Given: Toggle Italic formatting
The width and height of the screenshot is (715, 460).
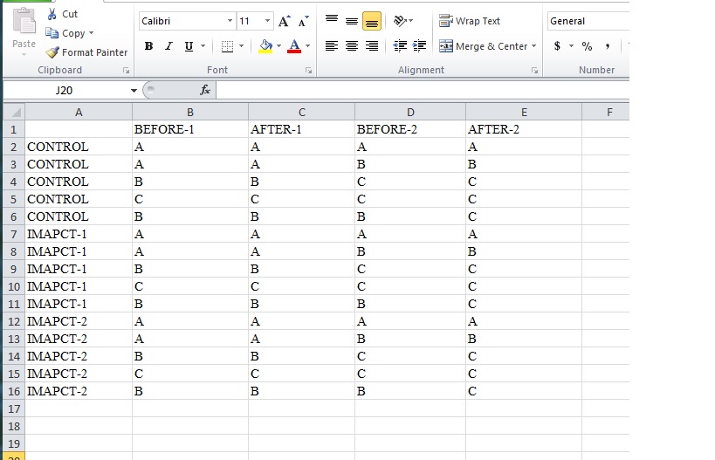Looking at the screenshot, I should [x=168, y=46].
